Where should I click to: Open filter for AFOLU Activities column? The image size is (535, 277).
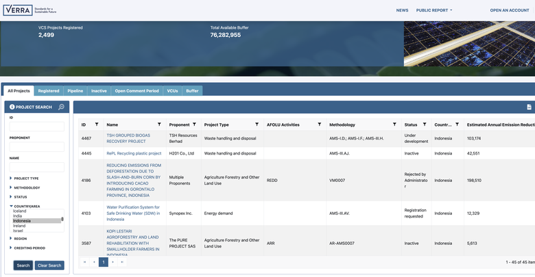[x=320, y=124]
